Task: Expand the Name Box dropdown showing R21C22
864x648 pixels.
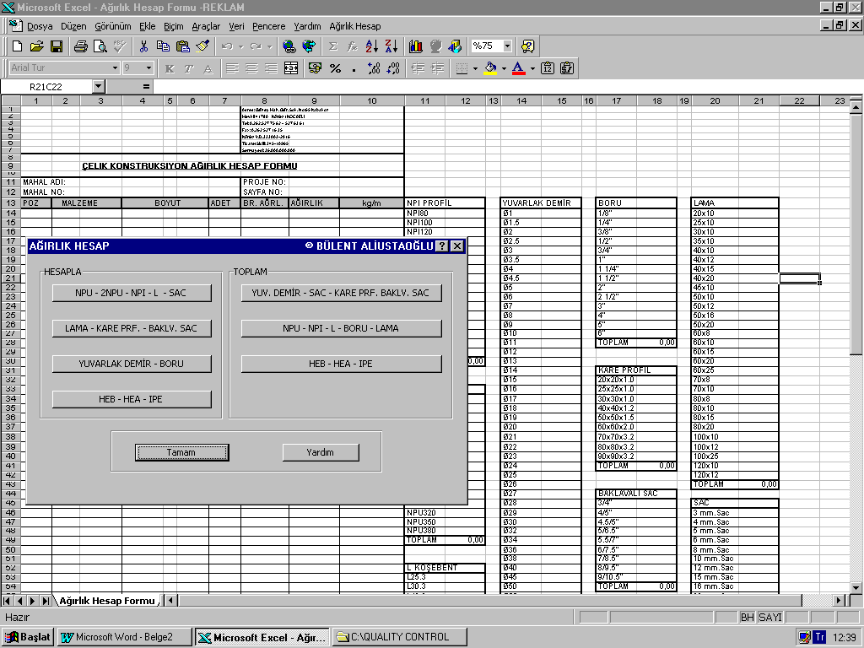Action: pyautogui.click(x=99, y=86)
